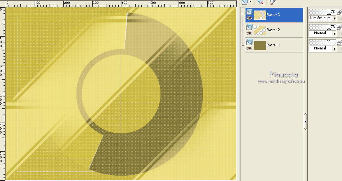Click the Raster 1 Normal blend mode field
Image resolution: width=342 pixels, height=181 pixels.
point(321,48)
